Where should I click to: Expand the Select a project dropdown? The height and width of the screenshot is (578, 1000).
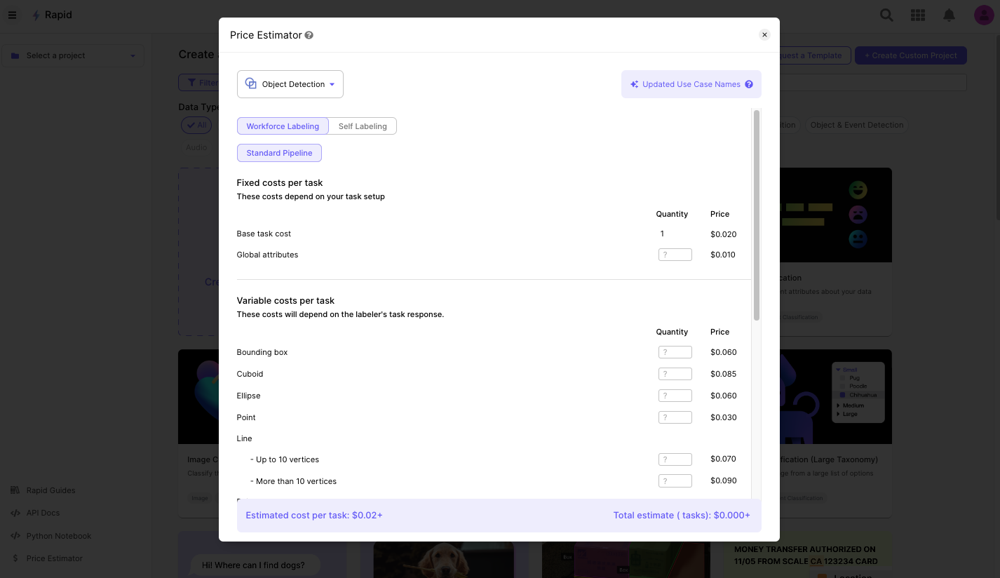[x=73, y=55]
